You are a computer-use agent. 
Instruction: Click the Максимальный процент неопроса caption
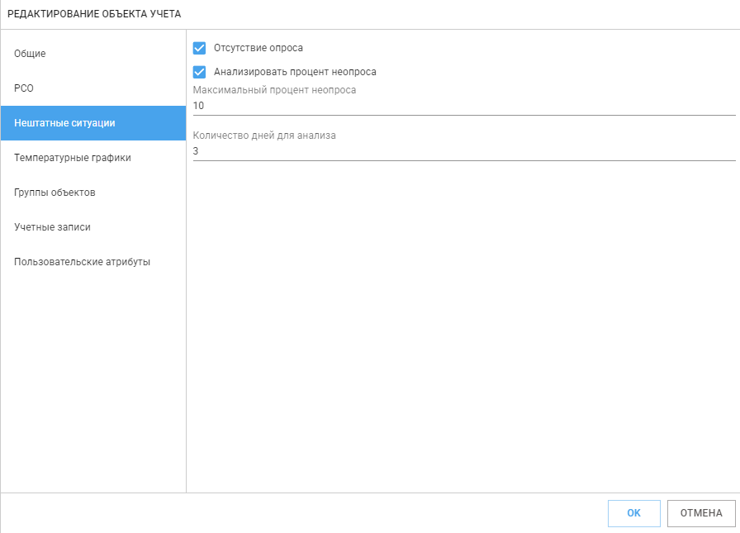pos(274,90)
